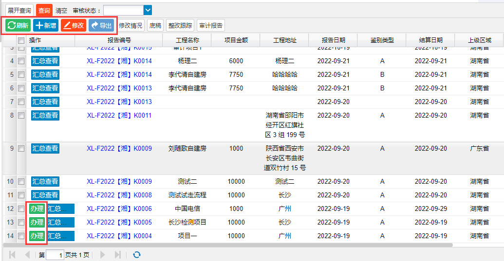Click the page number input field
The image size is (504, 261).
[x=55, y=255]
